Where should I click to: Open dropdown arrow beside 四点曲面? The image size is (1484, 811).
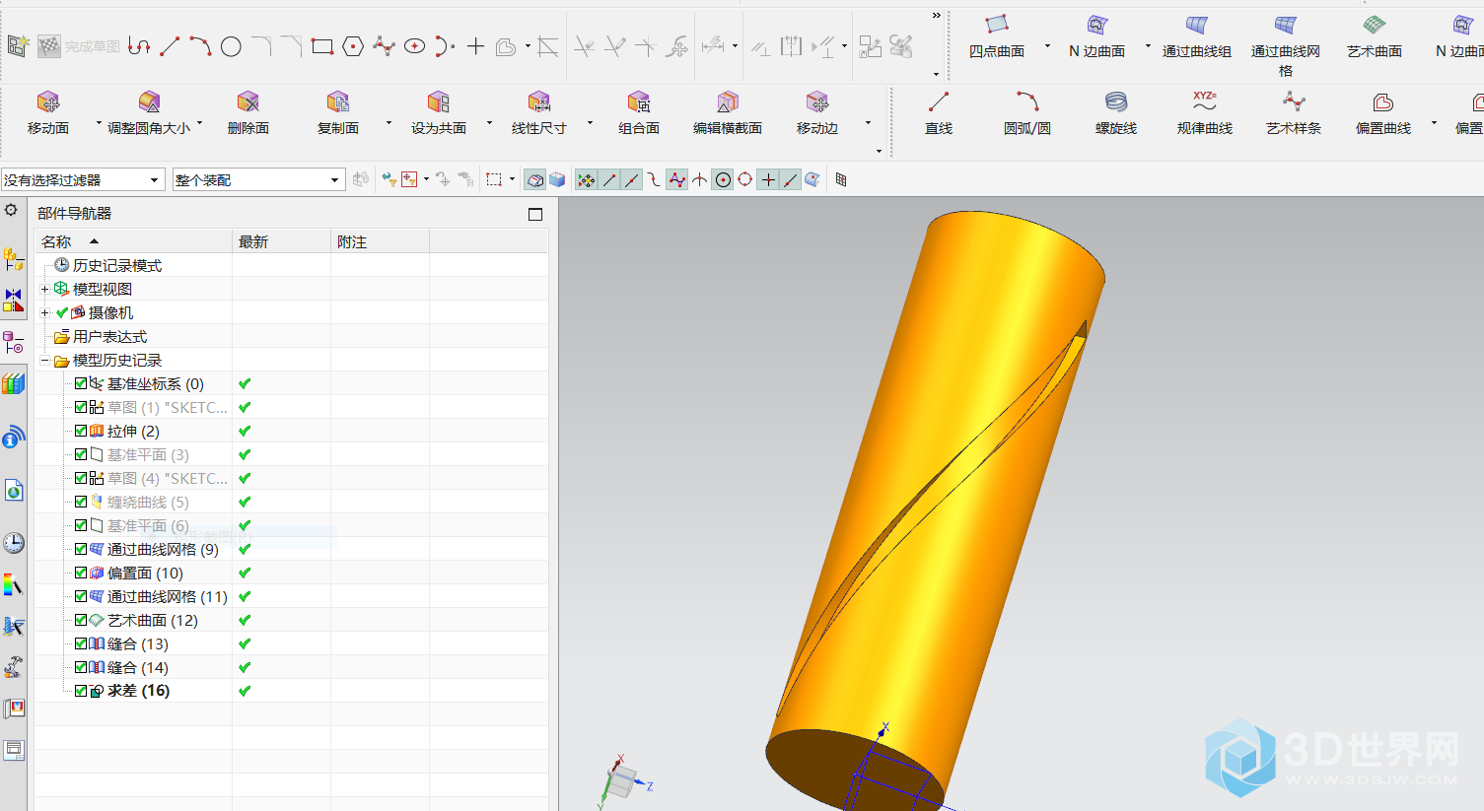pyautogui.click(x=1047, y=46)
